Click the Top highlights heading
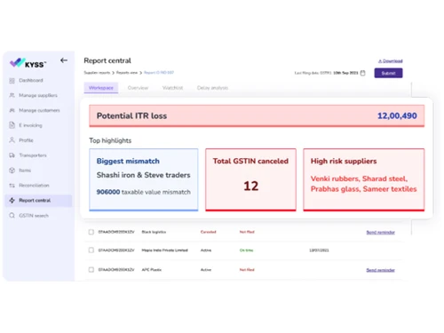This screenshot has height=333, width=444. (110, 140)
